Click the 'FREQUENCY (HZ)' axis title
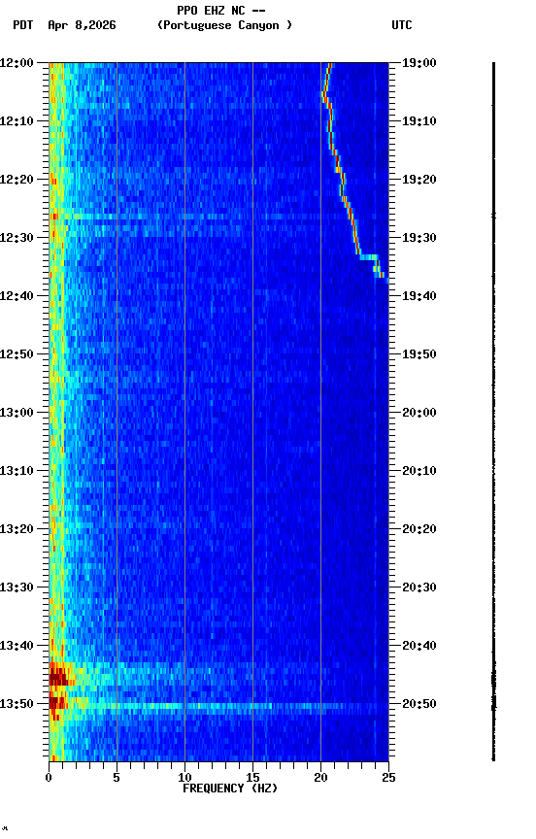 pos(230,789)
